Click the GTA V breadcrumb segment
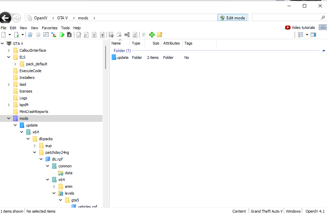This screenshot has height=214, width=327. [x=62, y=18]
